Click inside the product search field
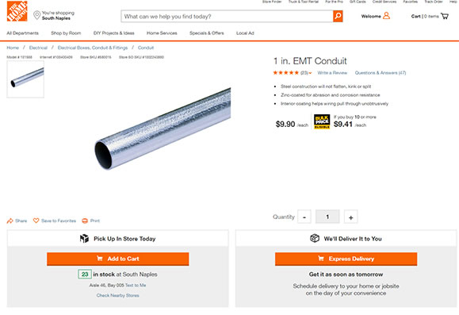Viewport: 459px width, 315px height. 227,17
